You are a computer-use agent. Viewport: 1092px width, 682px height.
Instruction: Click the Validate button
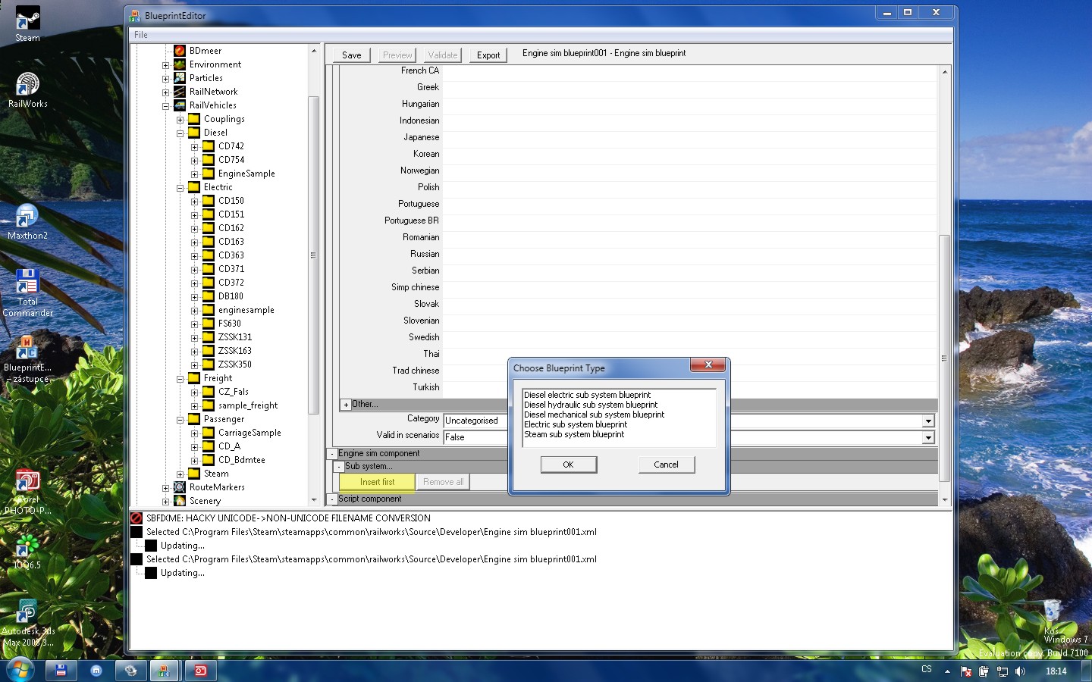click(x=443, y=55)
